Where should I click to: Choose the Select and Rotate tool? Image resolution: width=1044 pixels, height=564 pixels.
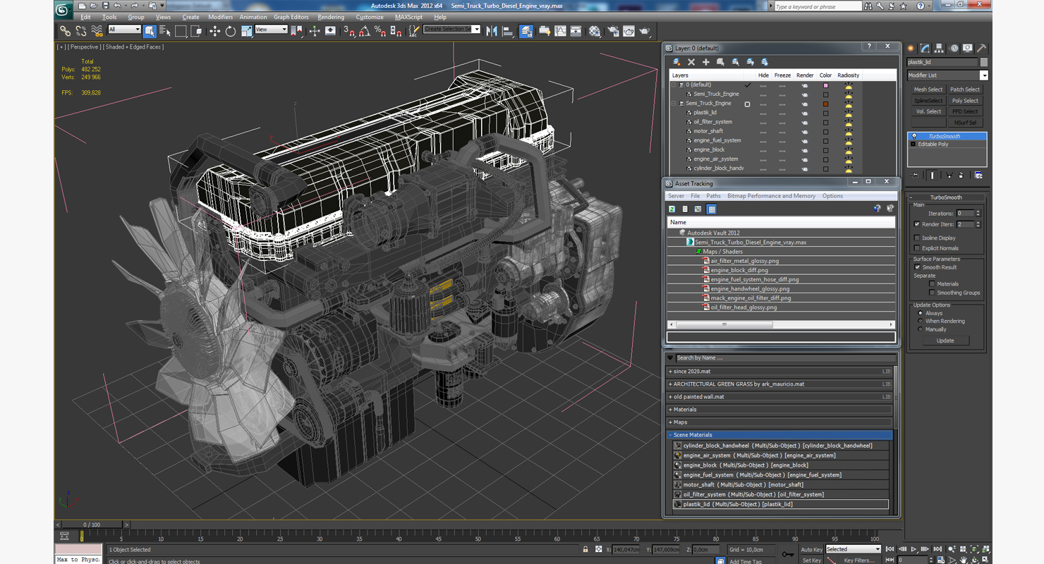(230, 31)
